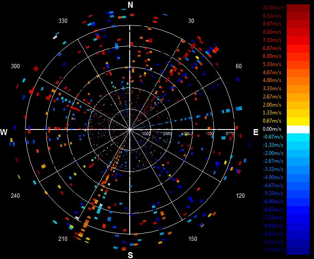314x259 pixels.
Task: Click the orange band beside 4.00m/s
Action: point(298,81)
